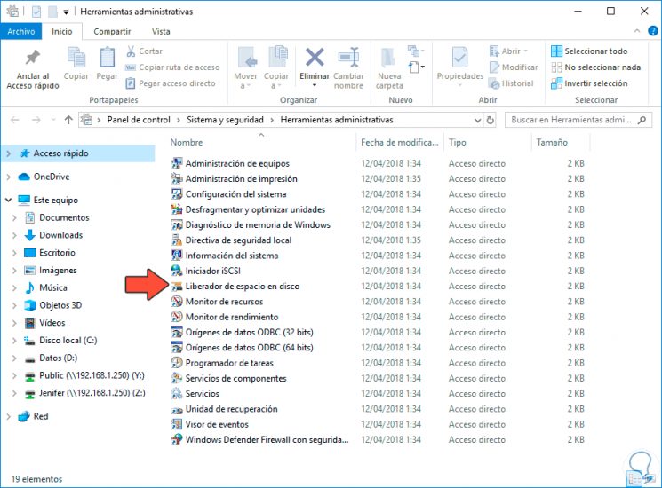The height and width of the screenshot is (488, 662).
Task: Click the Up arrow navigation icon
Action: 68,119
